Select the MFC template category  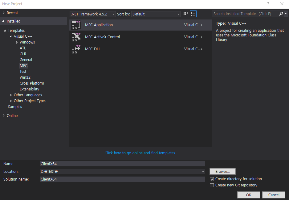click(x=24, y=66)
